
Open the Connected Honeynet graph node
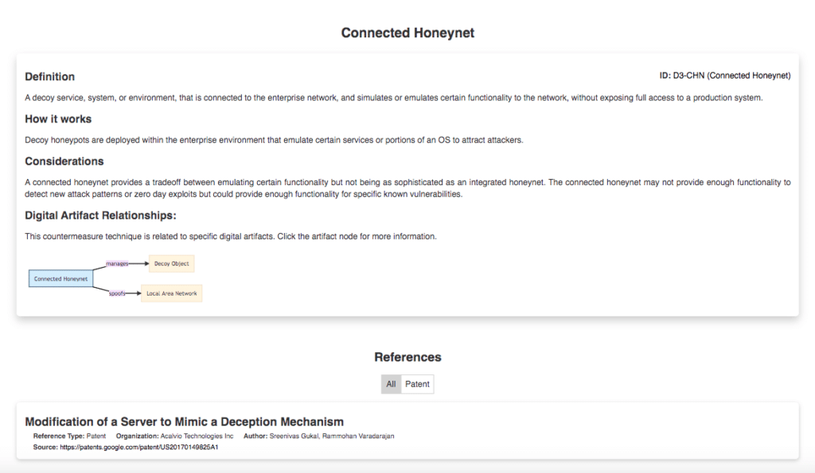pyautogui.click(x=60, y=279)
